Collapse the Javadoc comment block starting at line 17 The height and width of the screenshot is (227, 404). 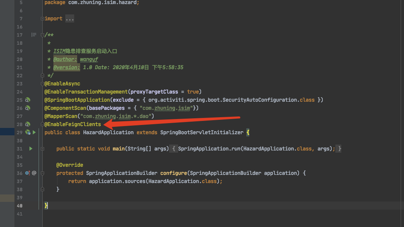tap(42, 35)
